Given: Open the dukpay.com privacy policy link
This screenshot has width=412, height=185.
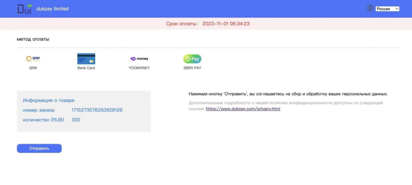Looking at the screenshot, I should pos(243,109).
